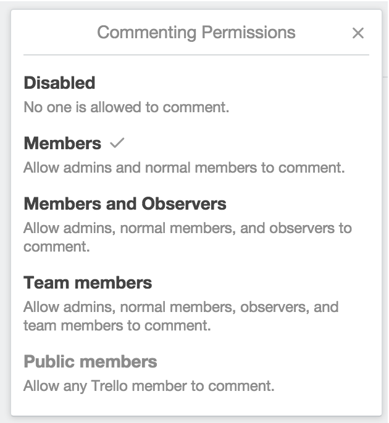
Task: Select the greyed Public members option
Action: tap(90, 361)
